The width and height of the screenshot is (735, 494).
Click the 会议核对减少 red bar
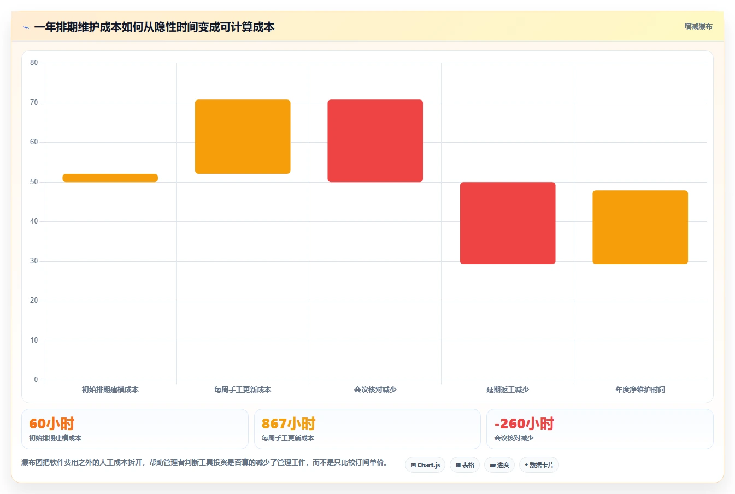click(x=375, y=141)
